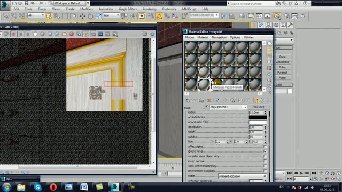Activate the Select and Move tool

click(x=82, y=16)
